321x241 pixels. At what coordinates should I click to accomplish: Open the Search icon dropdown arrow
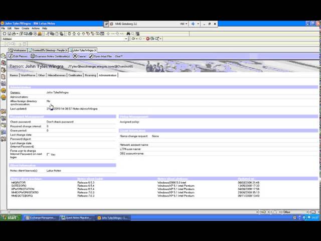click(x=160, y=39)
